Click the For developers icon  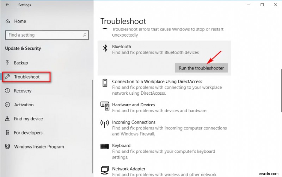pyautogui.click(x=8, y=133)
